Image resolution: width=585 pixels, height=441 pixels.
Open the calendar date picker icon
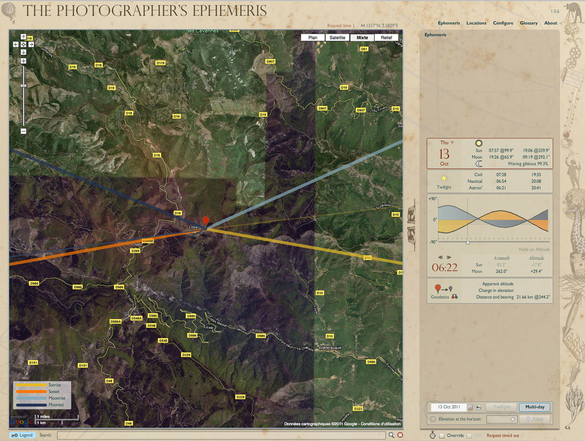[x=470, y=407]
